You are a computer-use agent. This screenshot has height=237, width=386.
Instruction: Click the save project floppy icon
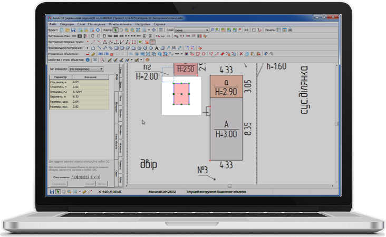pyautogui.click(x=74, y=30)
